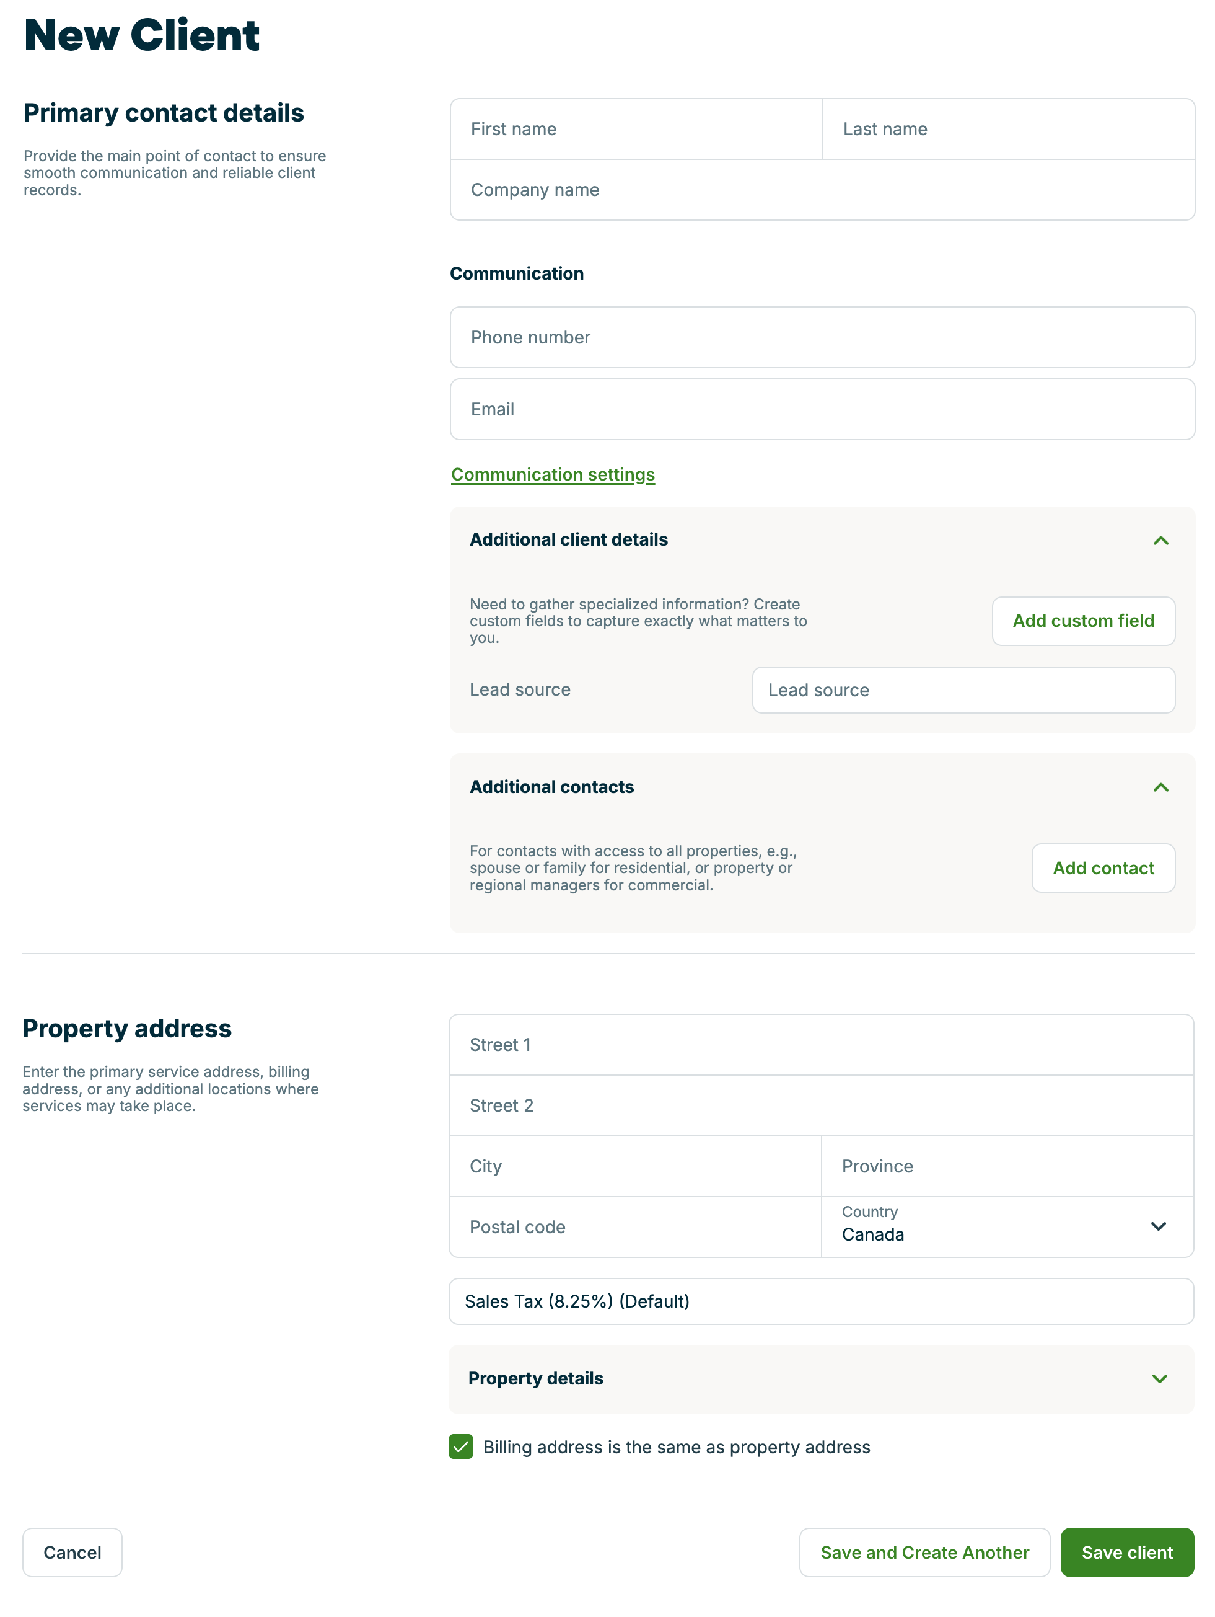Cancel the new client form
This screenshot has height=1617, width=1215.
tap(72, 1552)
